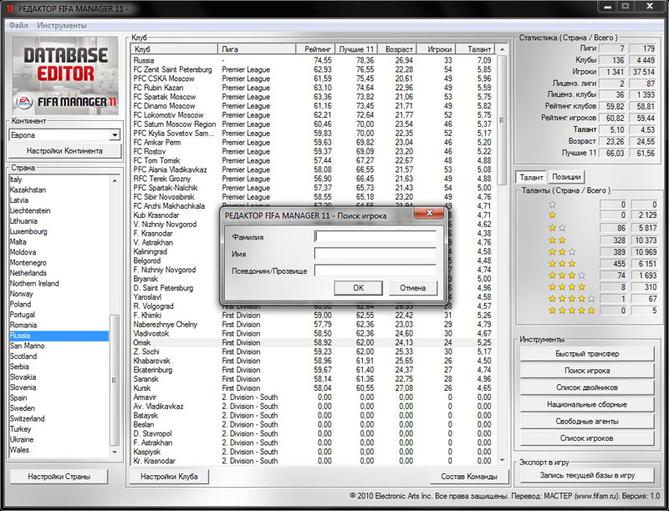The width and height of the screenshot is (669, 511).
Task: Sort by the Талант column header
Action: 475,49
